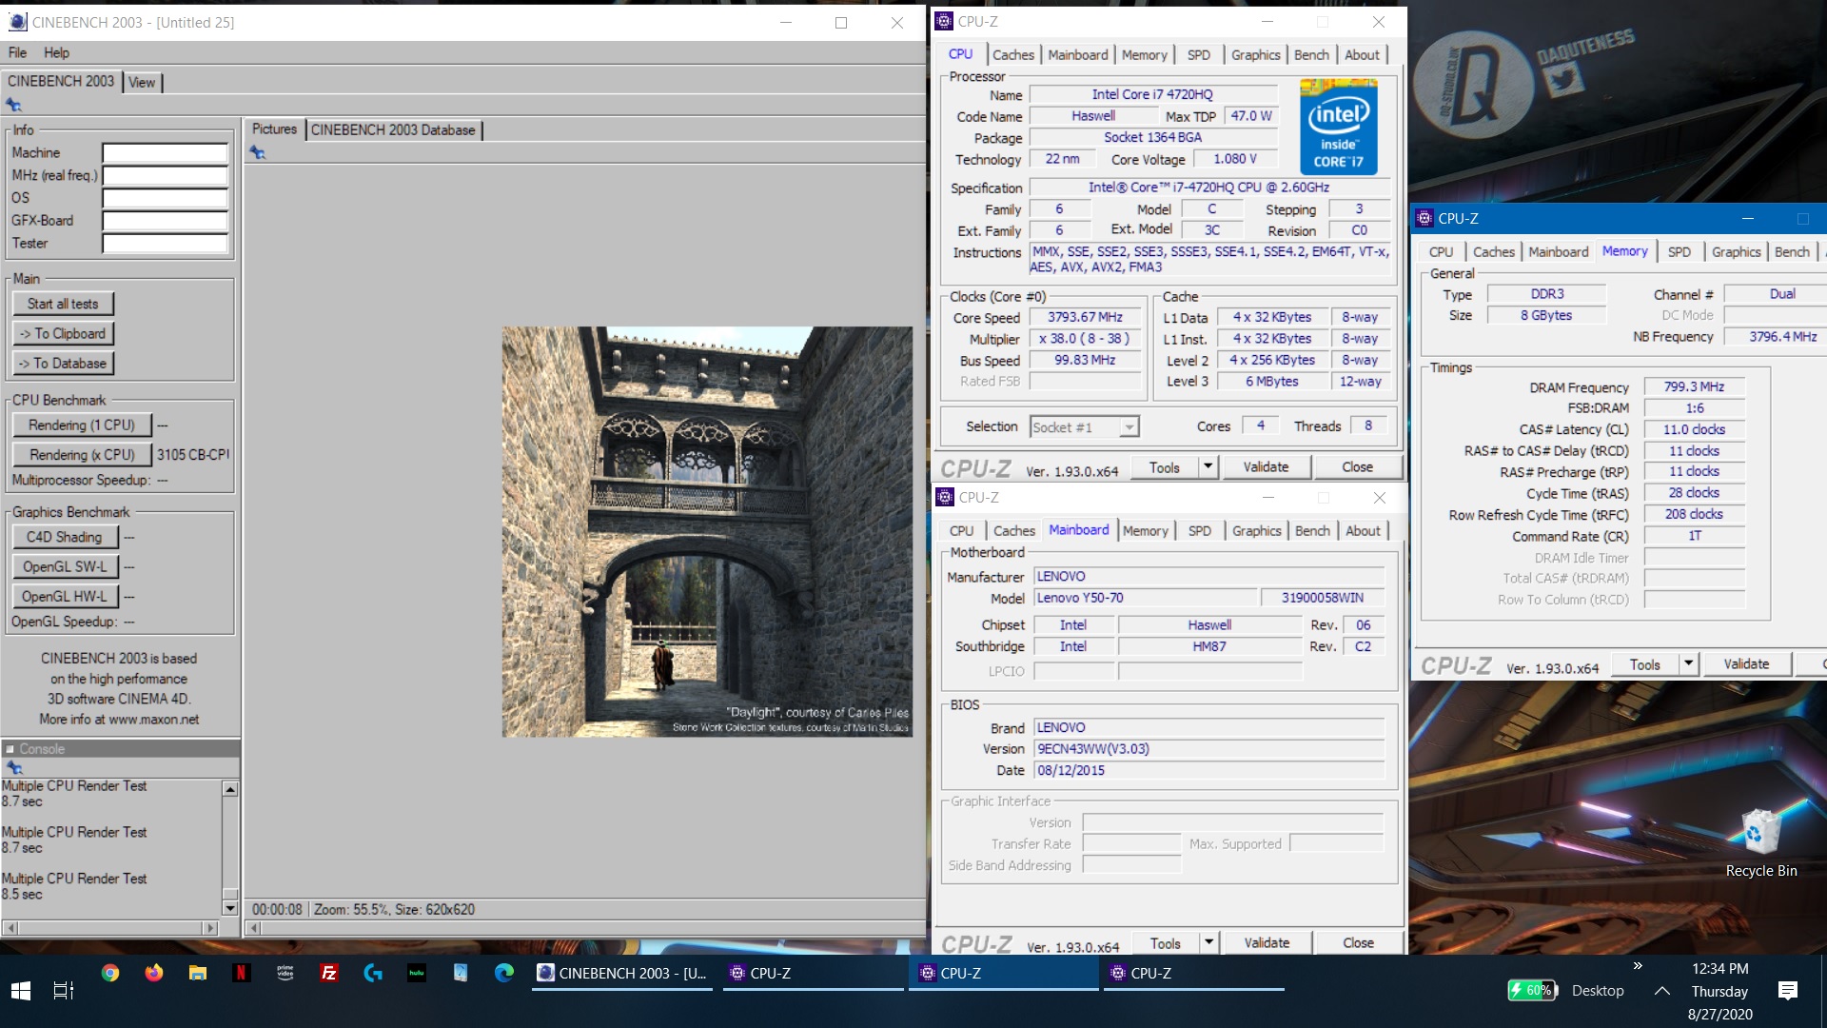The height and width of the screenshot is (1028, 1827).
Task: Click the CPU-Z CPU window title icon
Action: click(x=944, y=21)
